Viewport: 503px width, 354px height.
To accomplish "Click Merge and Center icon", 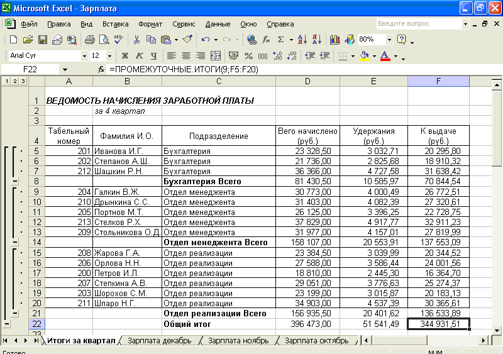I will click(215, 56).
